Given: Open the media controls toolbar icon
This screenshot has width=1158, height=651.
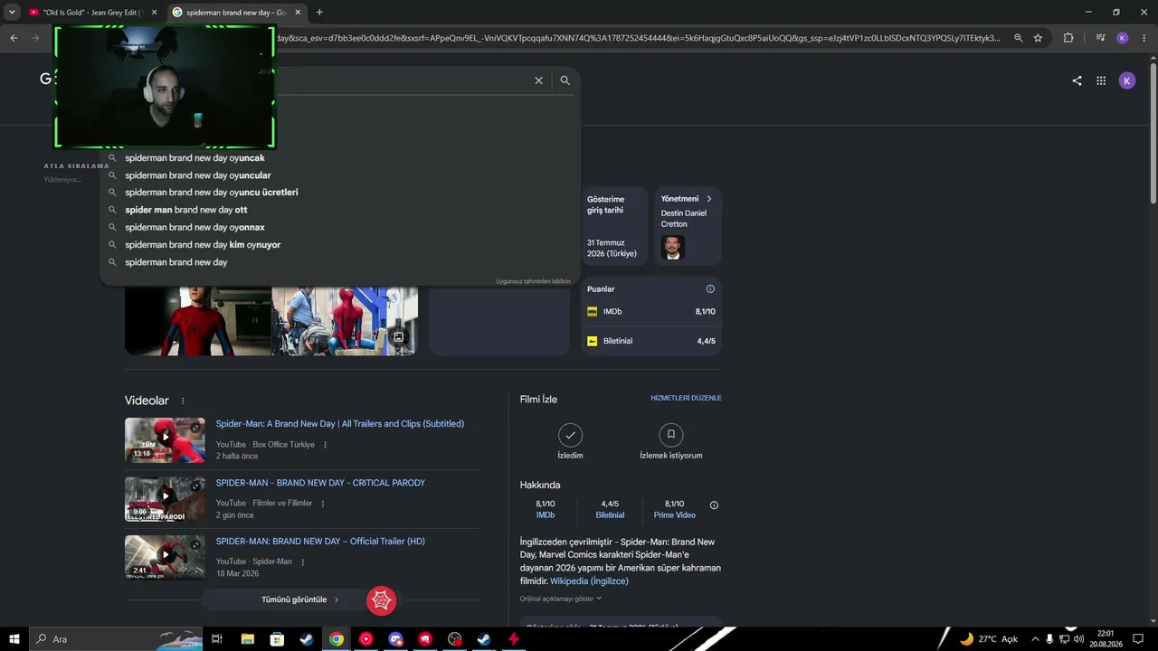Looking at the screenshot, I should pyautogui.click(x=1100, y=38).
